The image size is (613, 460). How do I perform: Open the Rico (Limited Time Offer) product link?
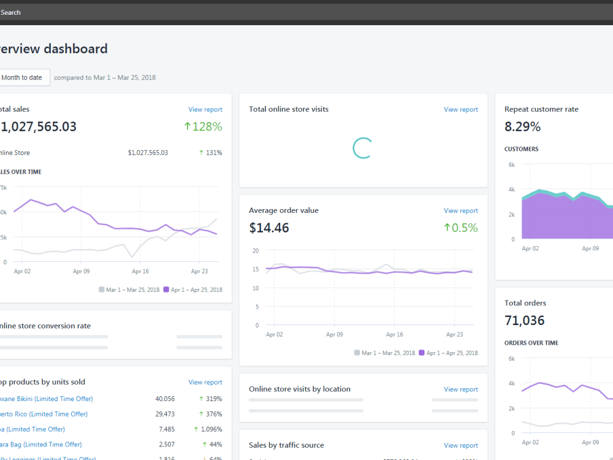(44, 414)
